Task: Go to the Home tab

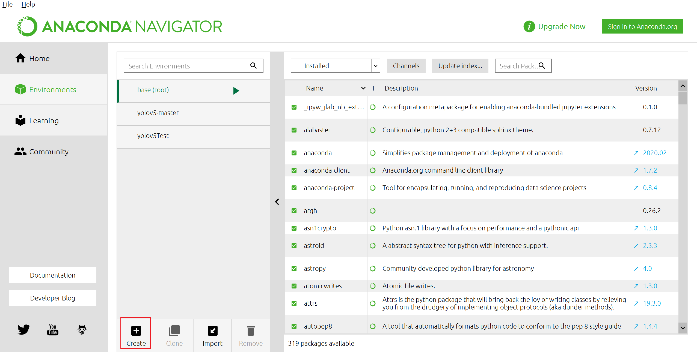Action: tap(54, 58)
